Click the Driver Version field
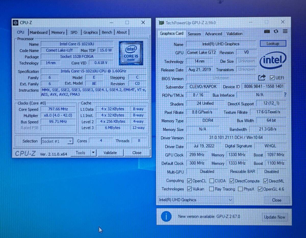 [x=236, y=137]
